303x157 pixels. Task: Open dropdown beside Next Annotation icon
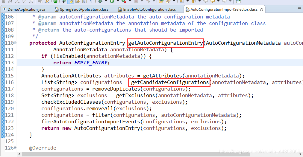coord(187,1)
